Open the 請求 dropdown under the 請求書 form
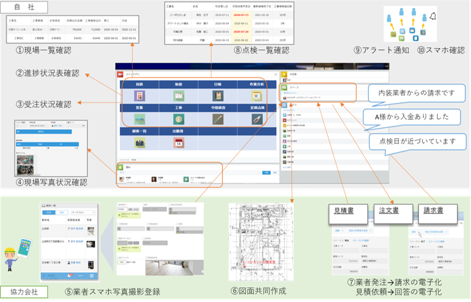The height and width of the screenshot is (302, 471). [416, 232]
